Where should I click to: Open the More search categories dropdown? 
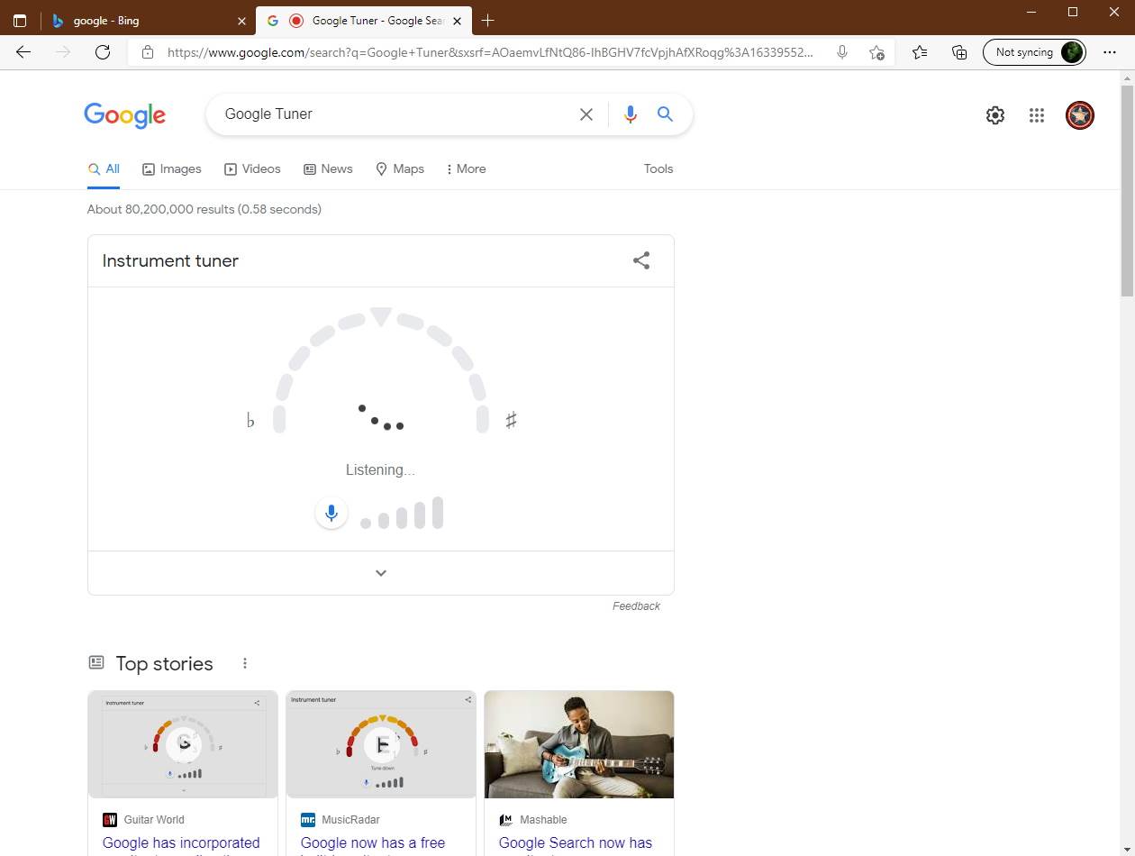[x=465, y=168]
